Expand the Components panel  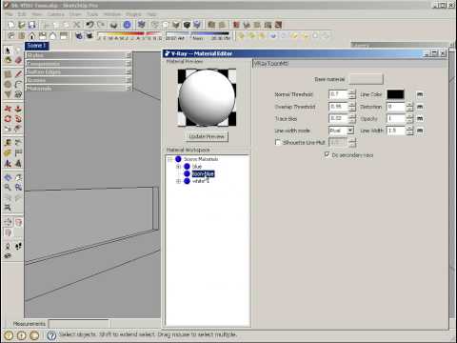(x=78, y=64)
